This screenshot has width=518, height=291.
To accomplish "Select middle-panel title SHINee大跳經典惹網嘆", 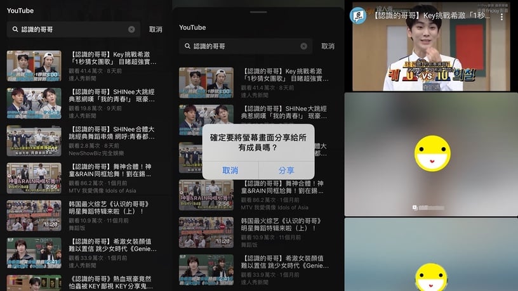I will pos(284,112).
